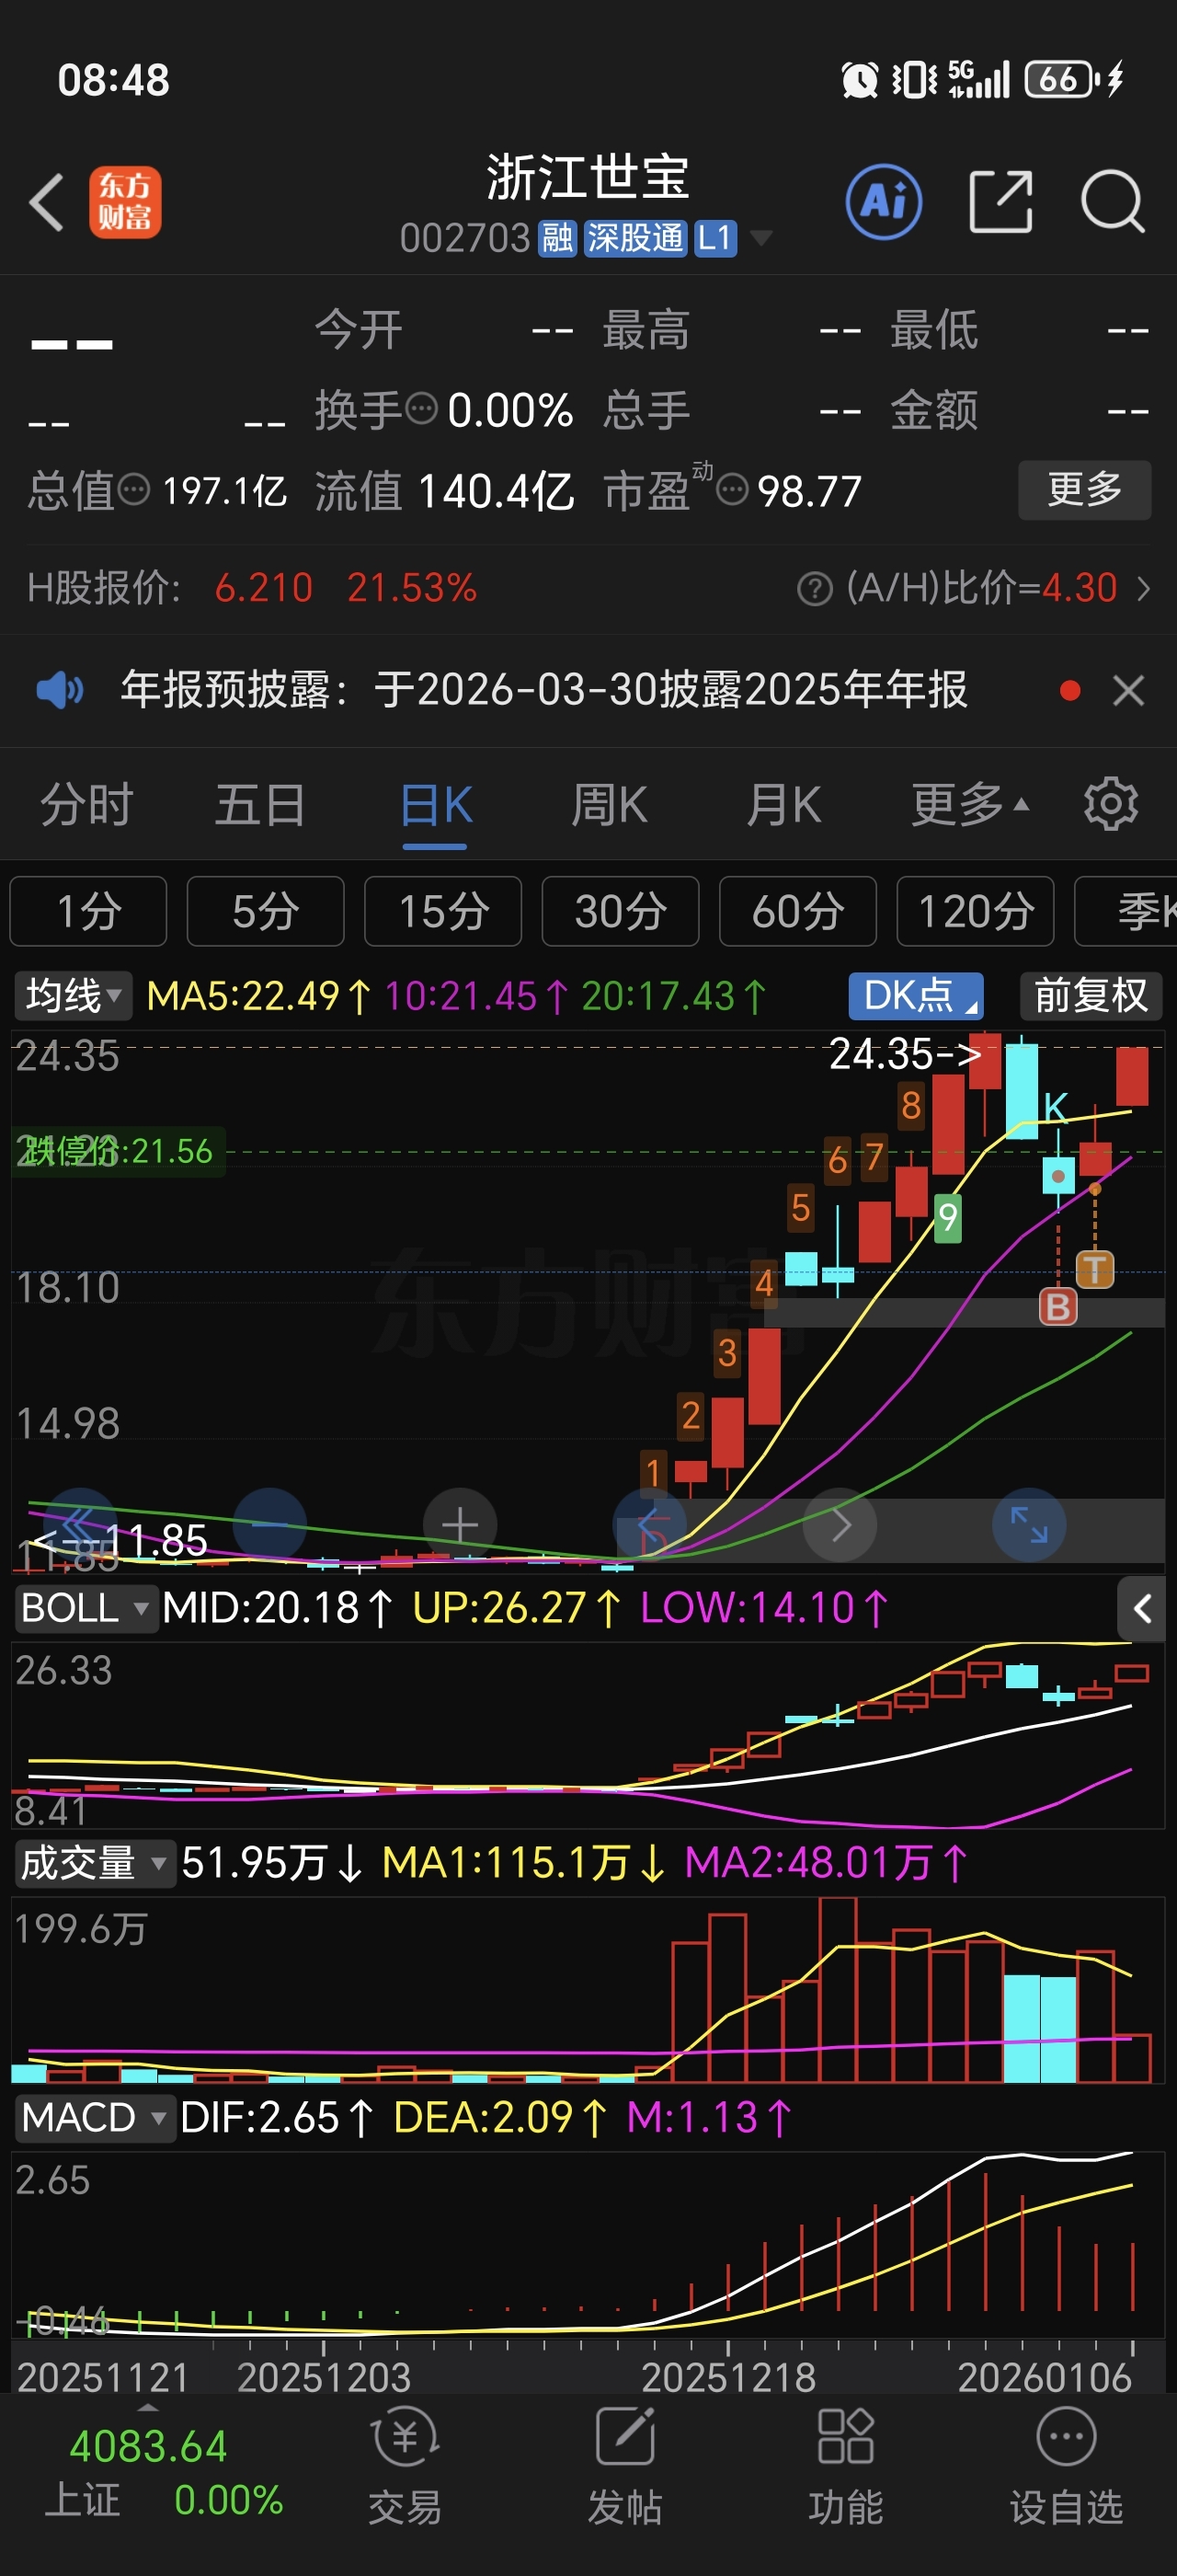Image resolution: width=1177 pixels, height=2576 pixels.
Task: Open the Ai assistant icon
Action: point(884,202)
